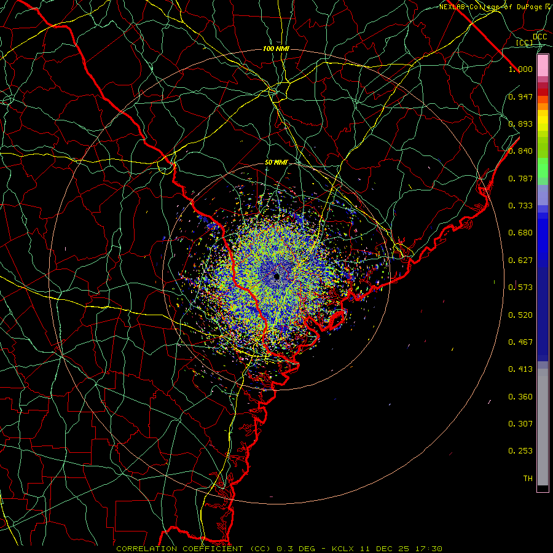Click the 0.787 color scale value

(520, 178)
